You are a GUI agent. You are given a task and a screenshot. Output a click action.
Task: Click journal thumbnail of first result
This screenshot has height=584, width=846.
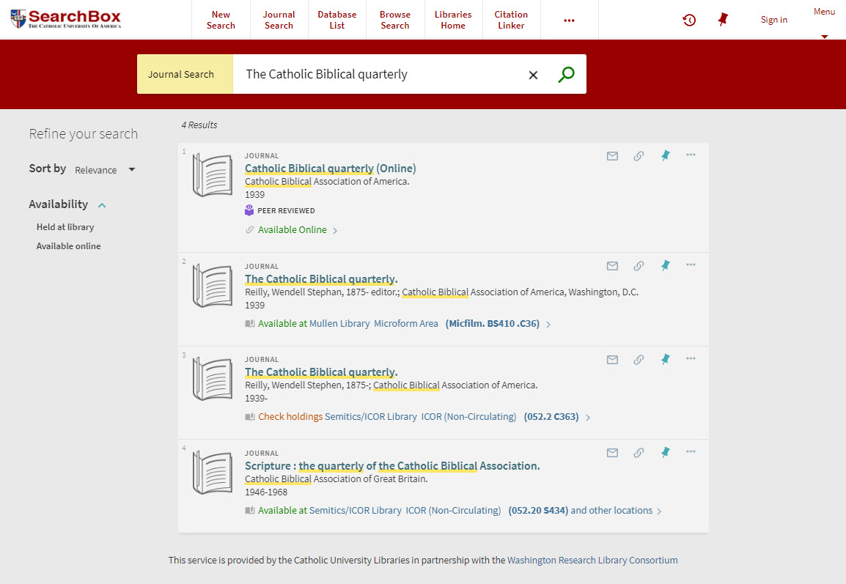click(x=213, y=175)
